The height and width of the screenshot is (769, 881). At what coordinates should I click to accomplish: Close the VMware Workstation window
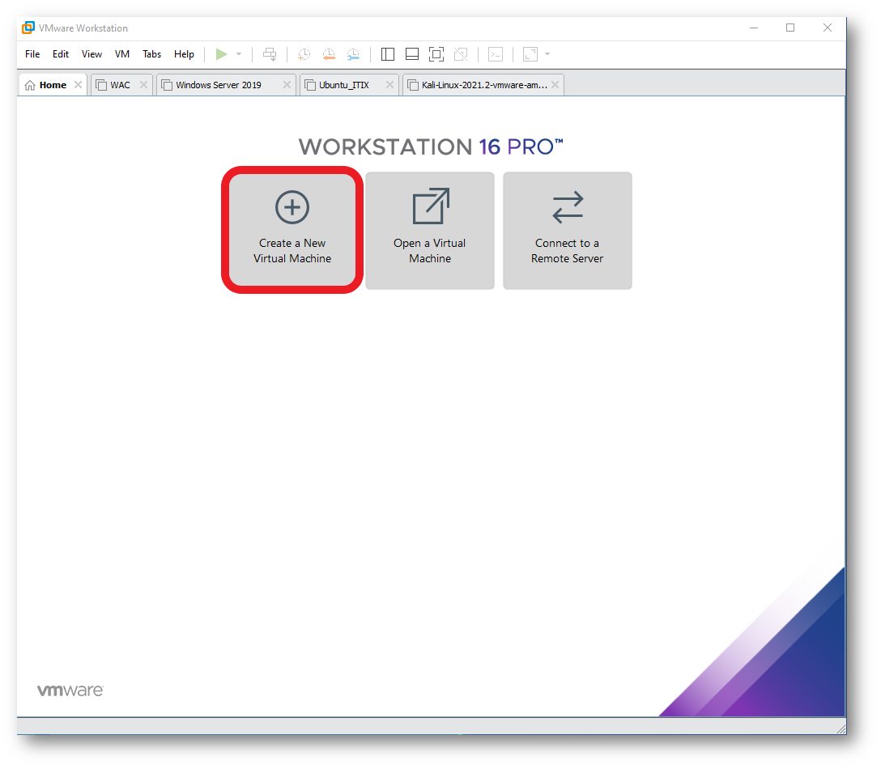click(x=827, y=28)
